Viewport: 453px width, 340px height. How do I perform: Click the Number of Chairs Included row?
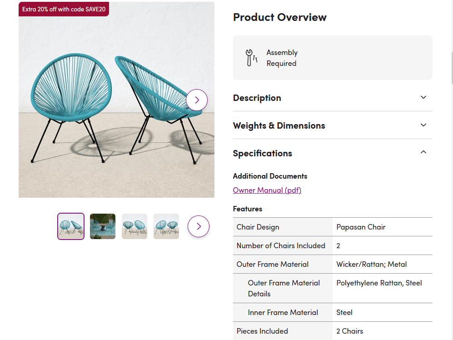click(281, 245)
